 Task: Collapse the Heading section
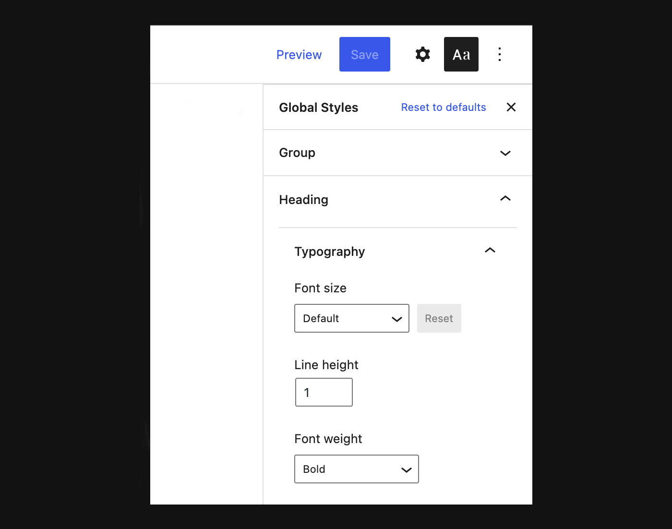[397, 199]
